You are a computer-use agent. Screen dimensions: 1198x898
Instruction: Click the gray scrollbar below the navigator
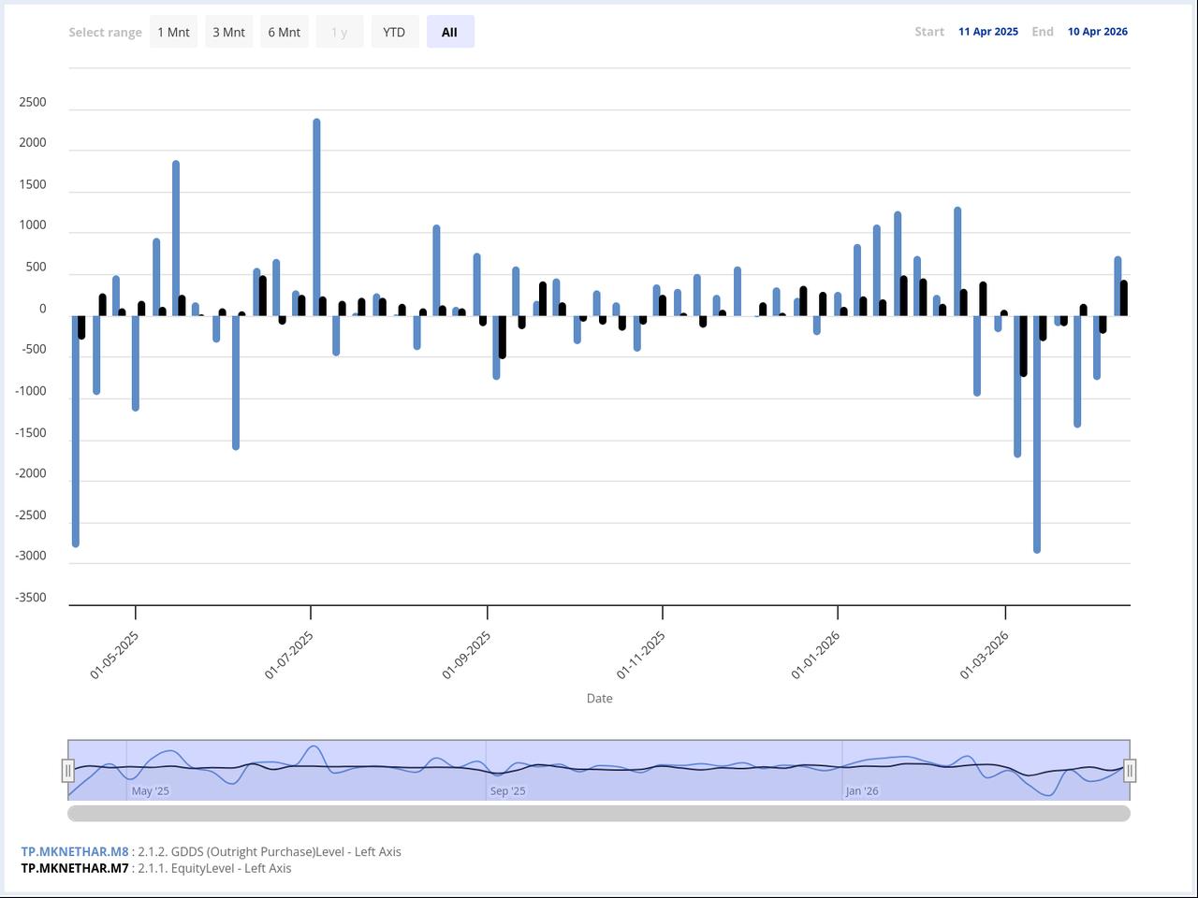click(599, 811)
